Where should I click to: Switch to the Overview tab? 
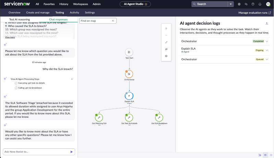14,13
